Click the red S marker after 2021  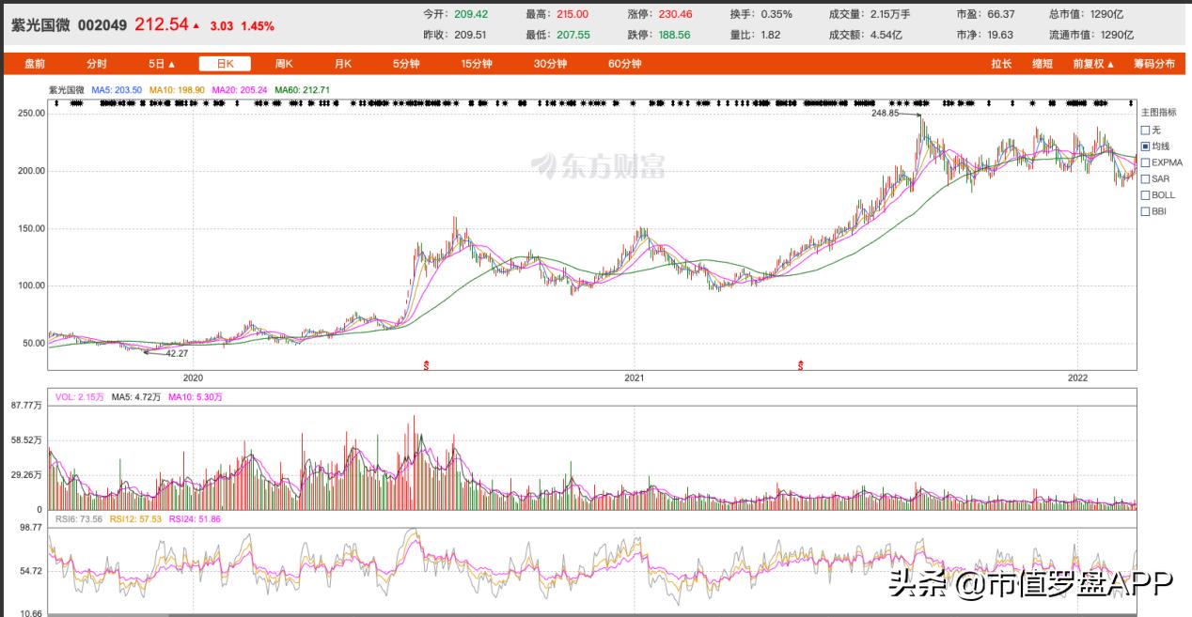(x=801, y=364)
